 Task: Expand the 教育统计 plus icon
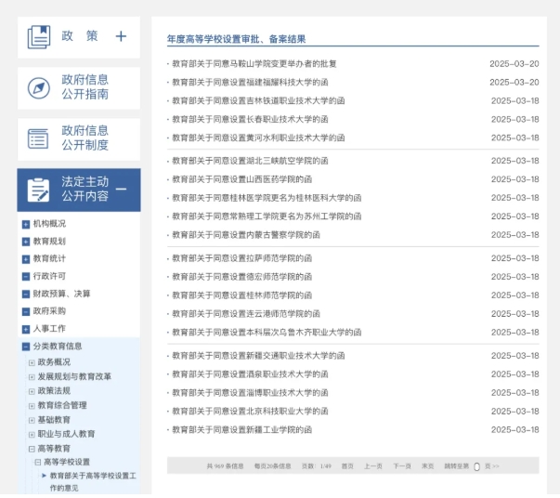pos(26,259)
